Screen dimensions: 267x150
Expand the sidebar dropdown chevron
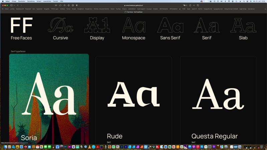(14, 5)
